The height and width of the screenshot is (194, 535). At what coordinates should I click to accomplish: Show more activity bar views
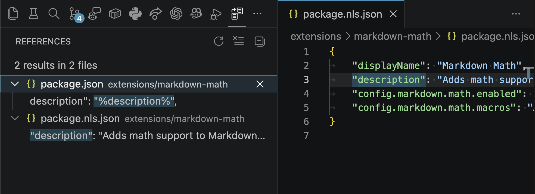pyautogui.click(x=257, y=14)
